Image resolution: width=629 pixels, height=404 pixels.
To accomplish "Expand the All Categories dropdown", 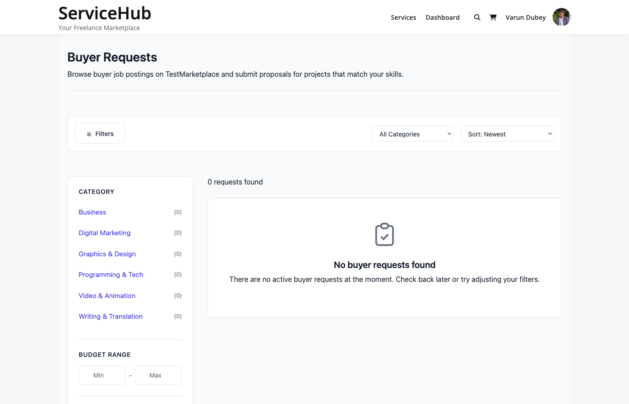I will 412,134.
